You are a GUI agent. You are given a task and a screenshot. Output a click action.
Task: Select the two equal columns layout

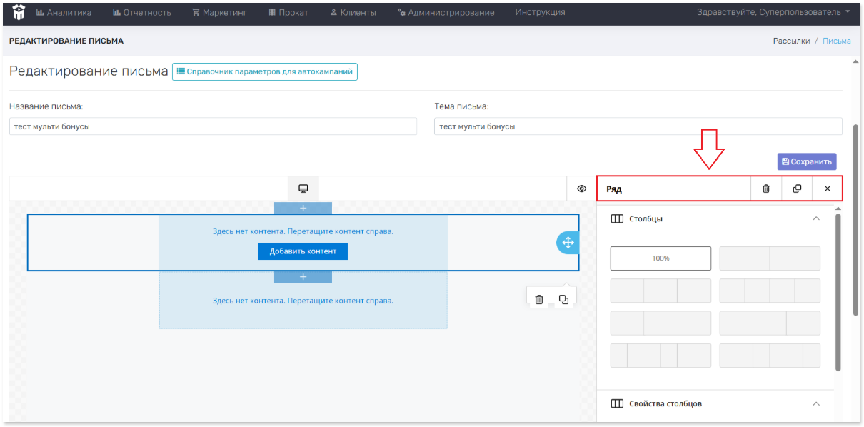pyautogui.click(x=770, y=258)
